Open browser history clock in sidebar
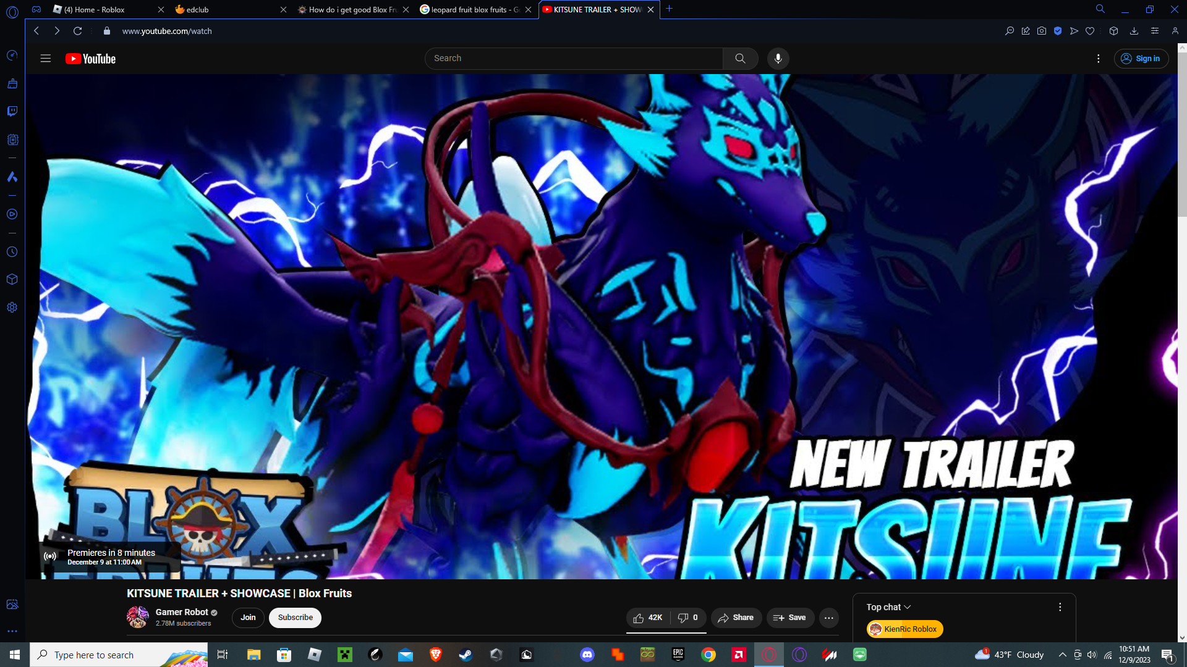The width and height of the screenshot is (1187, 667). pyautogui.click(x=12, y=252)
